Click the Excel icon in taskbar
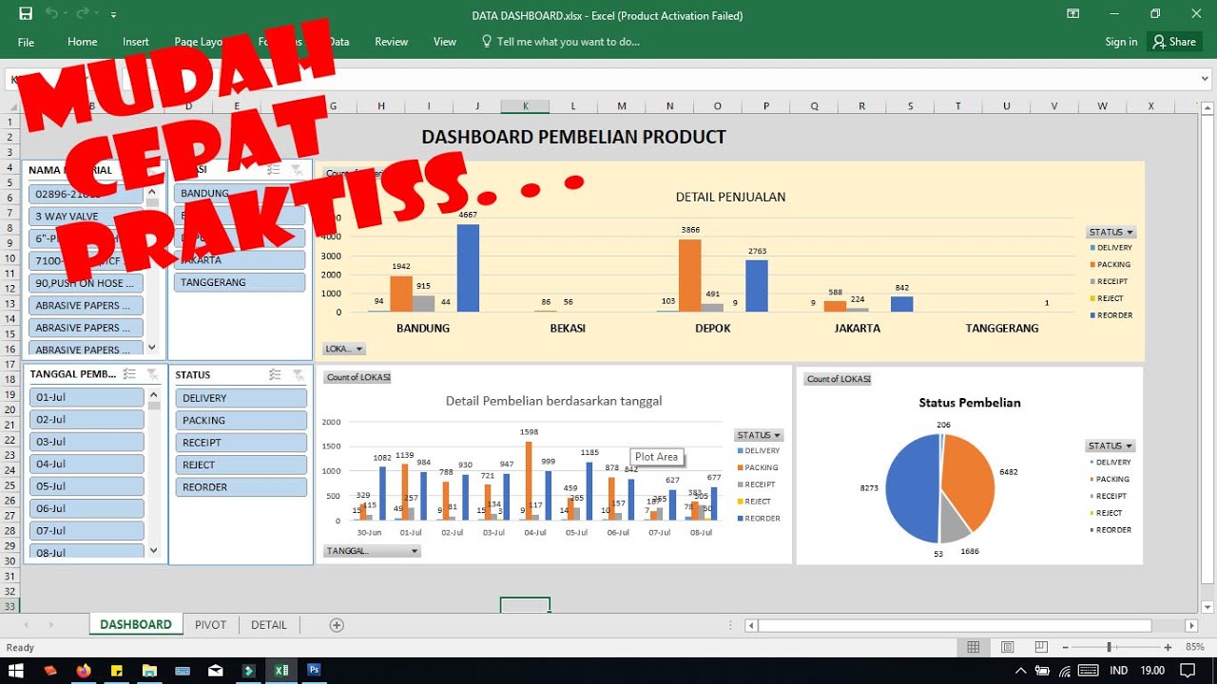This screenshot has width=1217, height=684. point(281,671)
